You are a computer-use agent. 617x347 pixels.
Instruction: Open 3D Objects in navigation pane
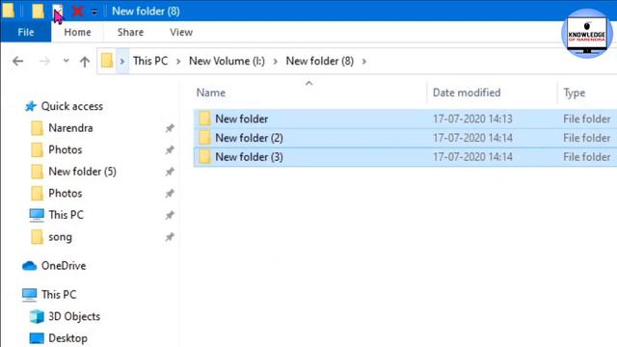[74, 316]
